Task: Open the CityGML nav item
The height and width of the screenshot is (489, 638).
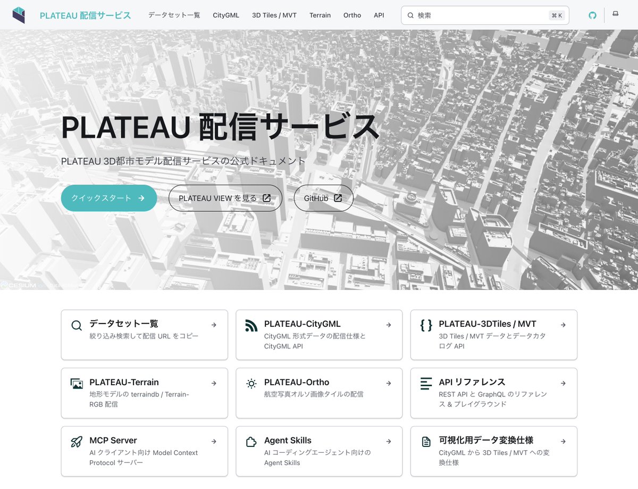Action: pyautogui.click(x=226, y=15)
